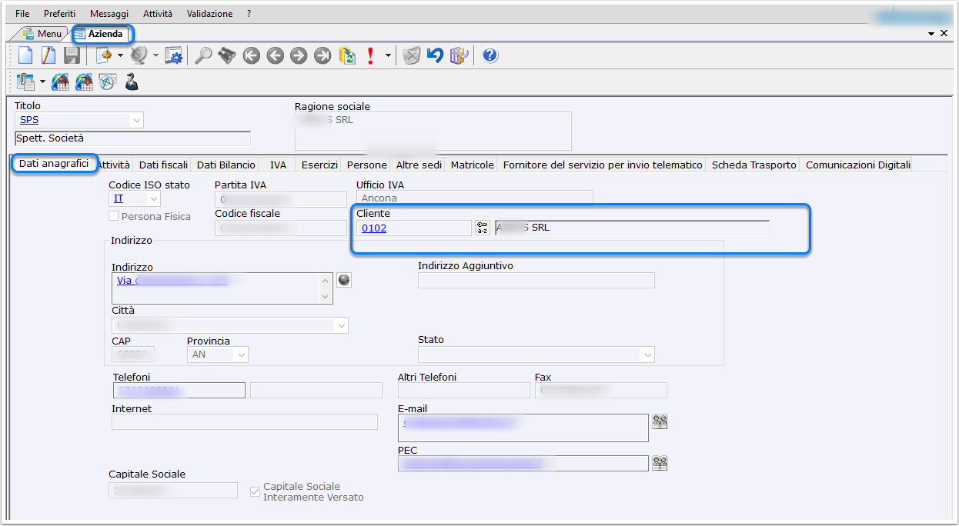Expand arrow next to document gear icon

(120, 55)
